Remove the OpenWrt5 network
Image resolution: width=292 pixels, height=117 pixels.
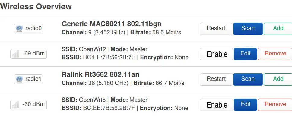click(275, 105)
